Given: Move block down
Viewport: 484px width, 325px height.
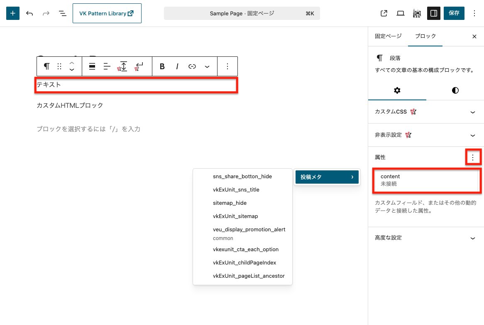Looking at the screenshot, I should coord(72,70).
